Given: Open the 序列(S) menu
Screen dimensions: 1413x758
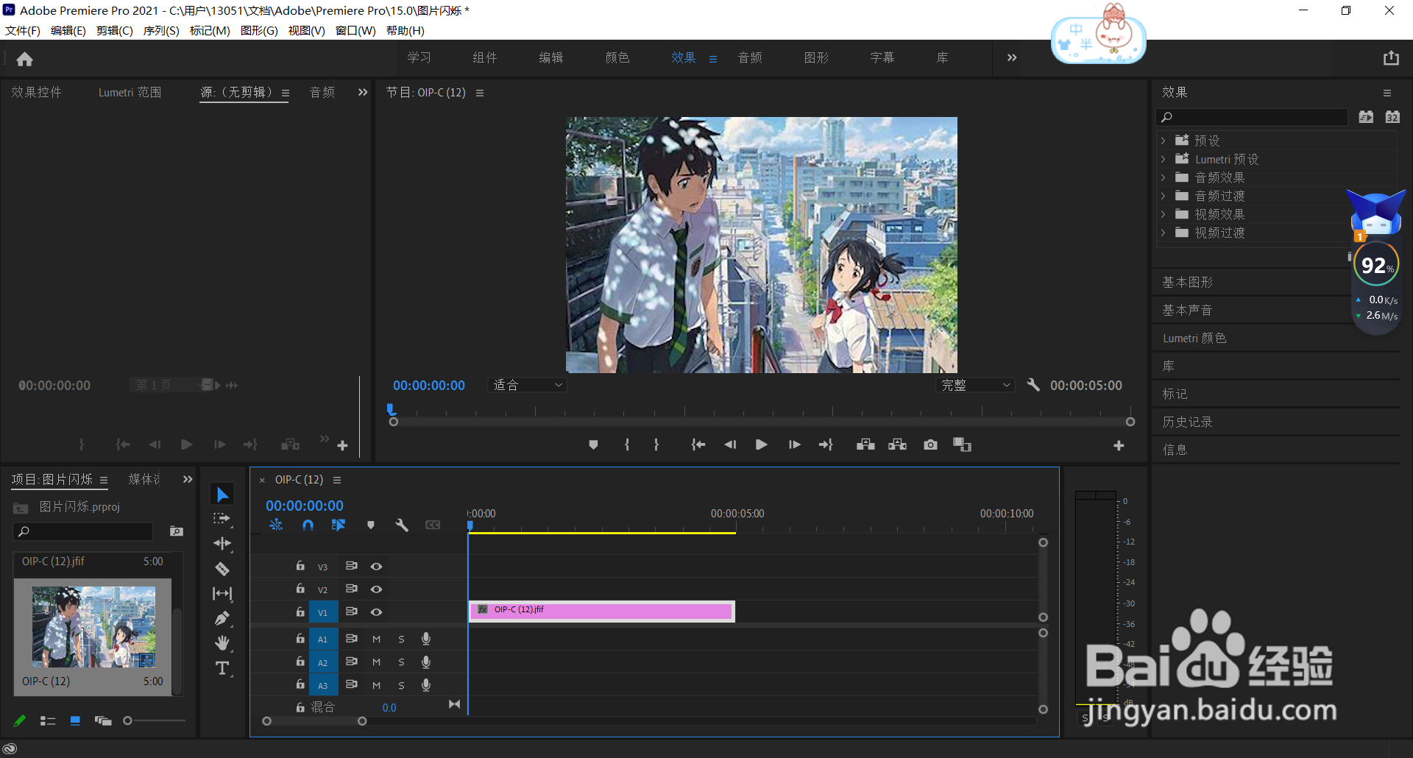Looking at the screenshot, I should 161,30.
